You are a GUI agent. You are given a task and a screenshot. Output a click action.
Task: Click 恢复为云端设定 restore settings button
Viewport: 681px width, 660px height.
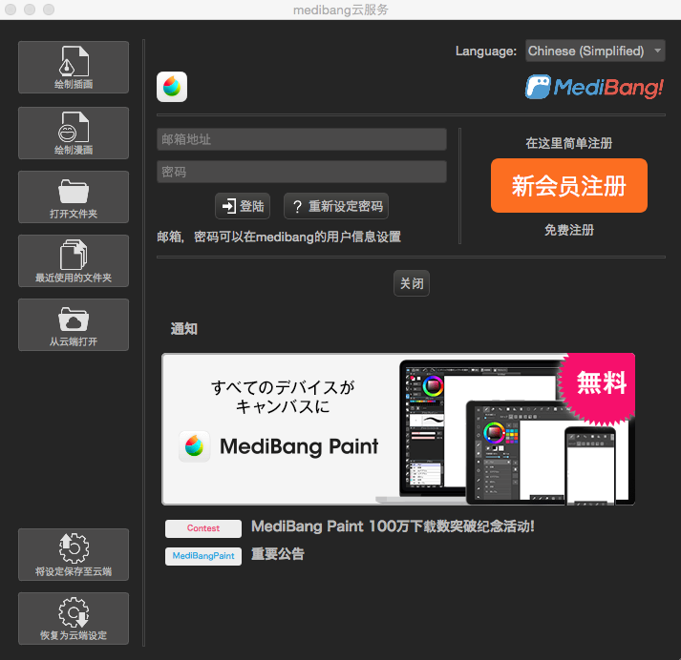(x=74, y=618)
